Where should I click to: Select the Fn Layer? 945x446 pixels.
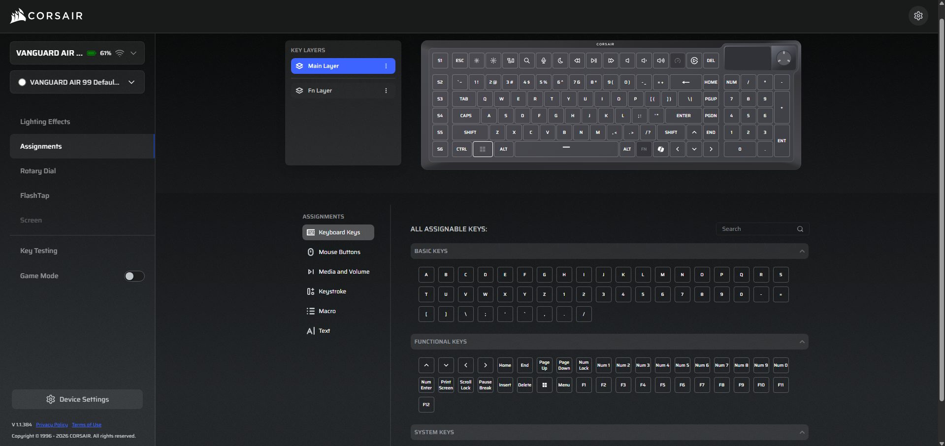[320, 91]
